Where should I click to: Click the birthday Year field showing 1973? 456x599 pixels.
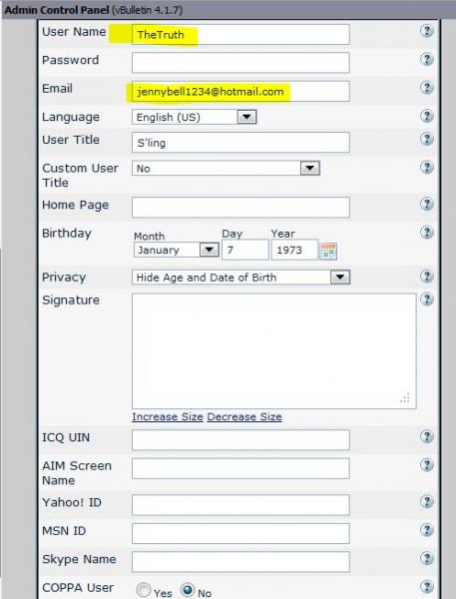coord(294,250)
